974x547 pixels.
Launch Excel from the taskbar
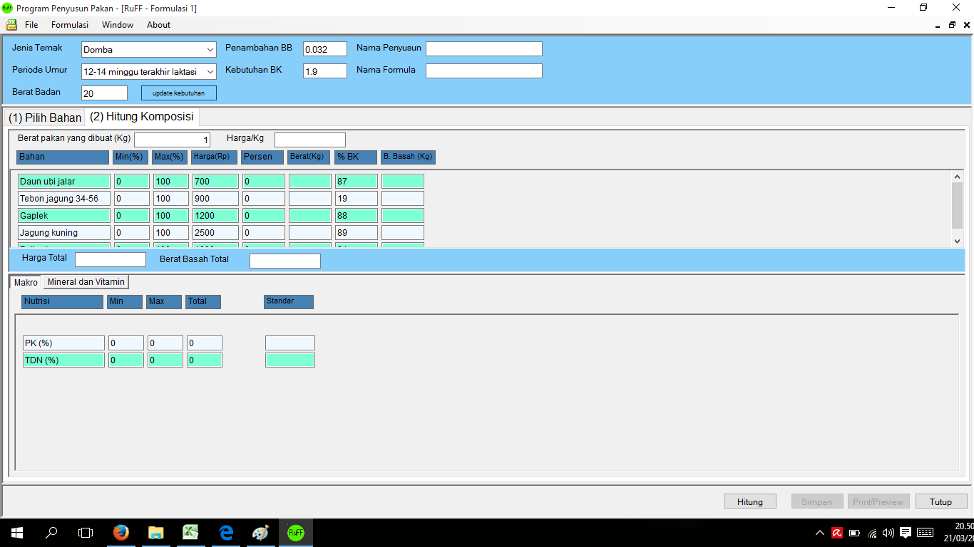190,532
